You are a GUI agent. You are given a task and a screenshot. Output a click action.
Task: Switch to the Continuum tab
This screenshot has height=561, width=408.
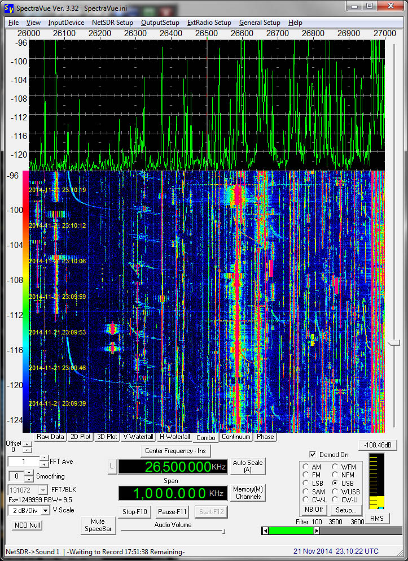point(236,437)
